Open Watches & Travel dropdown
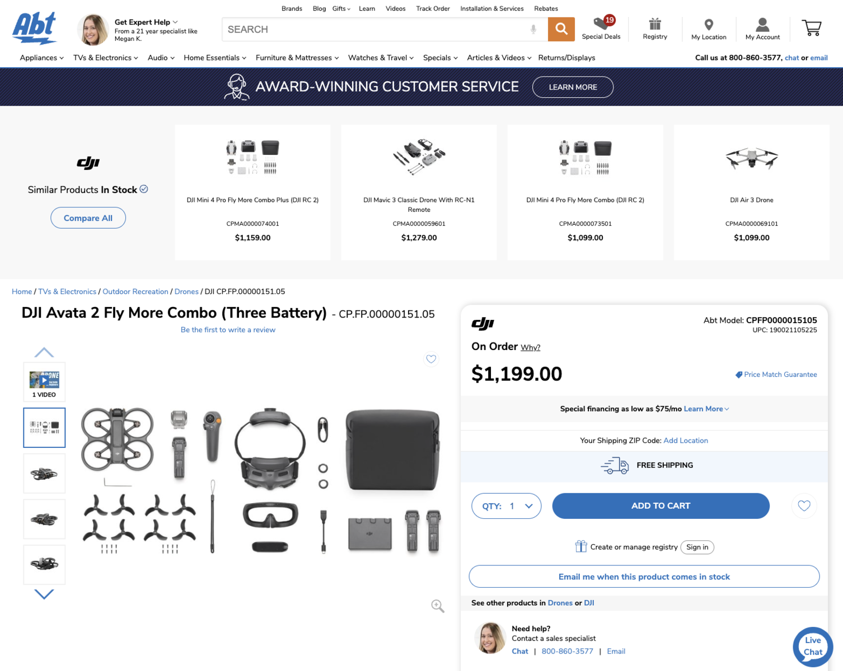Image resolution: width=843 pixels, height=671 pixels. coord(381,58)
